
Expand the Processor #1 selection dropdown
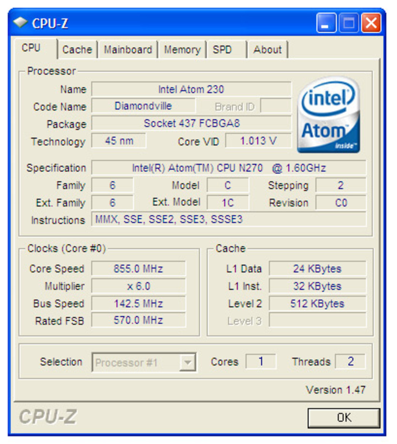click(x=187, y=362)
